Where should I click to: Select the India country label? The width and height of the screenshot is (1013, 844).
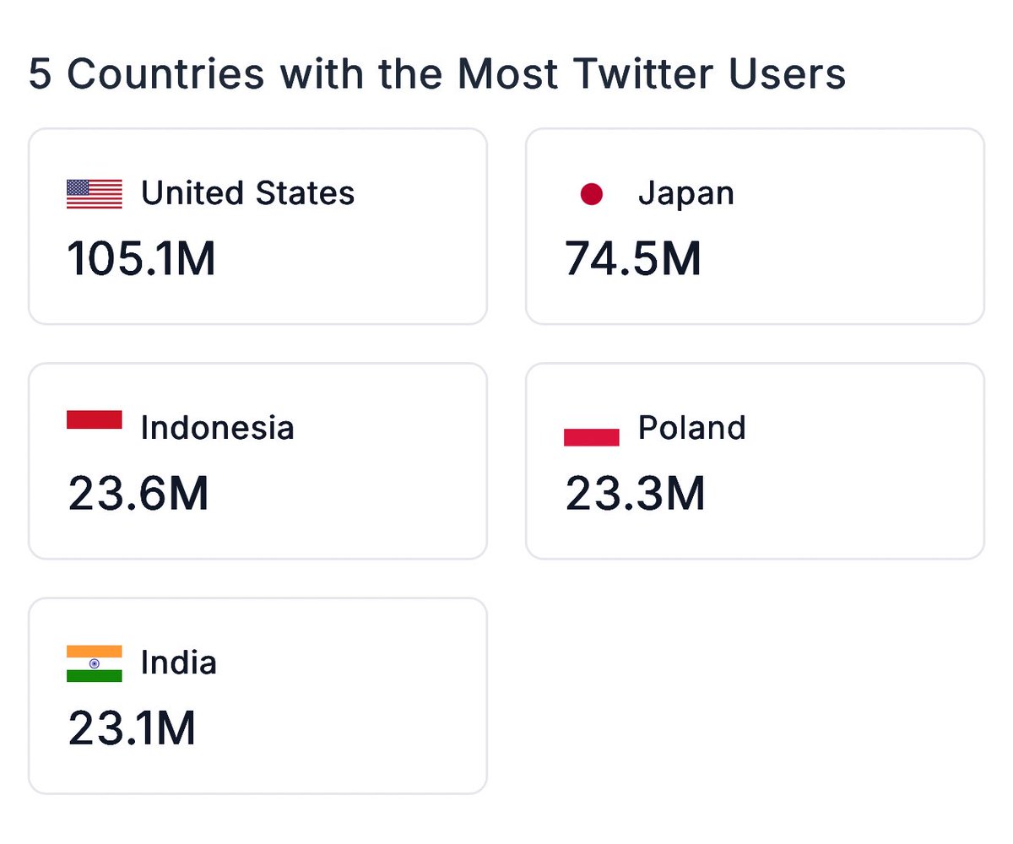pos(178,663)
